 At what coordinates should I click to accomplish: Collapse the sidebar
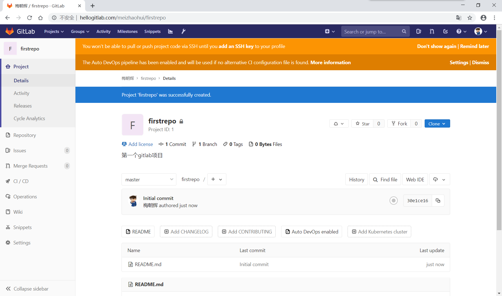point(38,289)
